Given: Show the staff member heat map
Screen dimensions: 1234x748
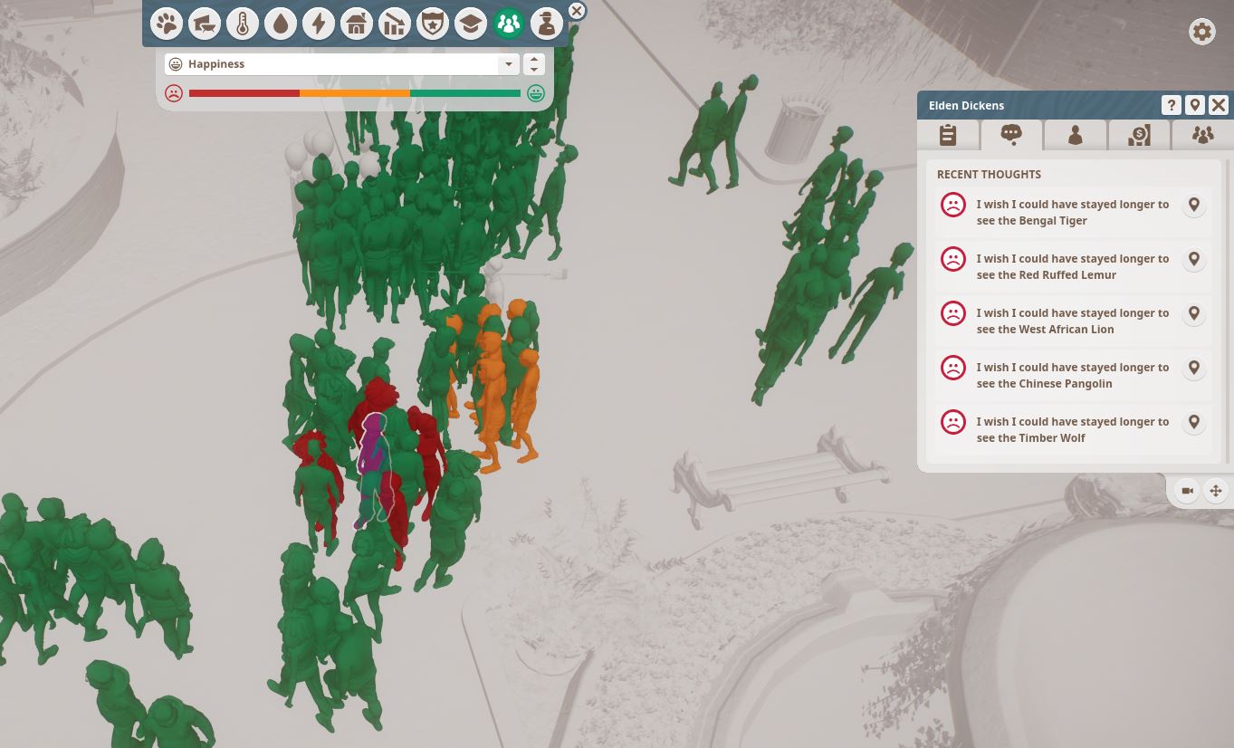Looking at the screenshot, I should click(547, 24).
